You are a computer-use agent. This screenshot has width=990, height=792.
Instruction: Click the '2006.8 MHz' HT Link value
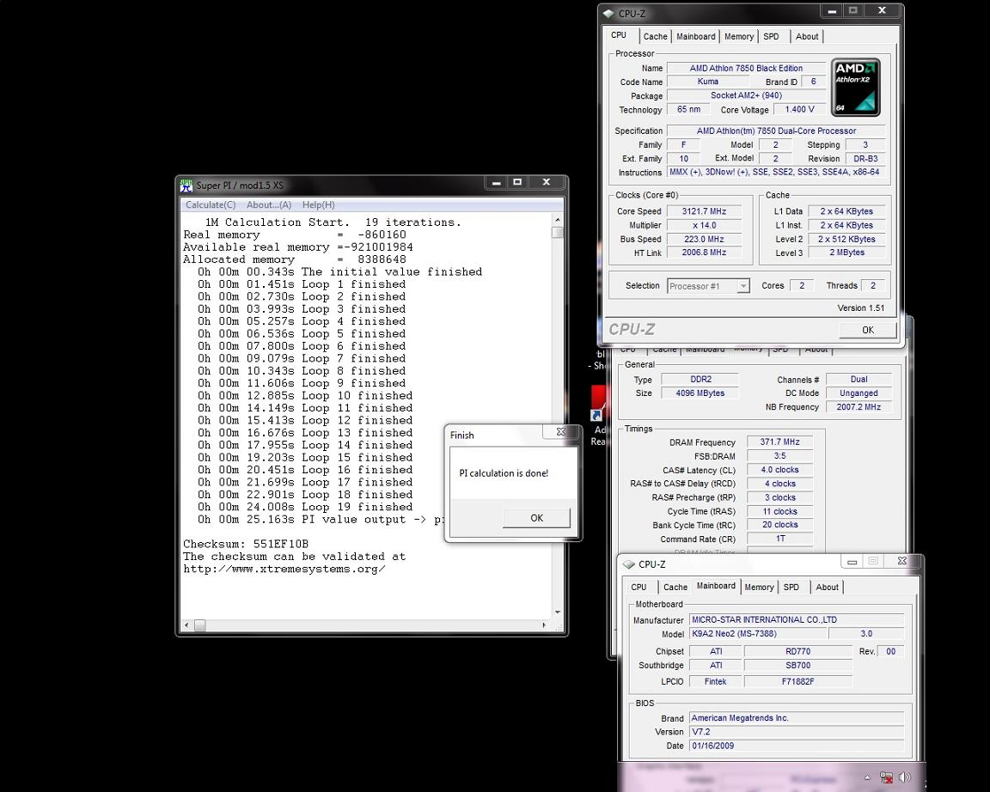(x=704, y=253)
